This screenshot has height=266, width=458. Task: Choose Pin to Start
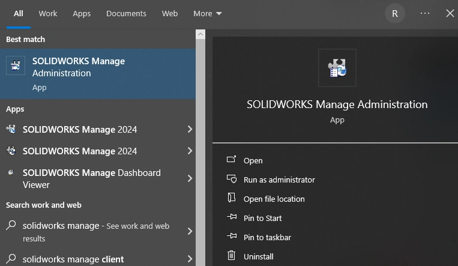[262, 219]
